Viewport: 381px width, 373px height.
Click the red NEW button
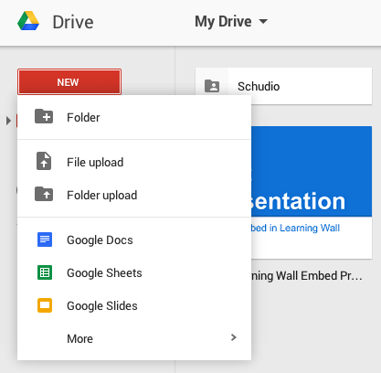point(69,82)
